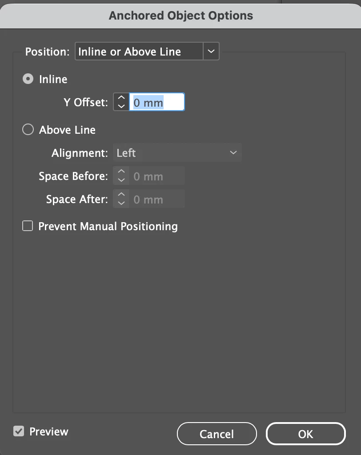The image size is (361, 455).
Task: Confirm with the OK button
Action: coord(305,434)
